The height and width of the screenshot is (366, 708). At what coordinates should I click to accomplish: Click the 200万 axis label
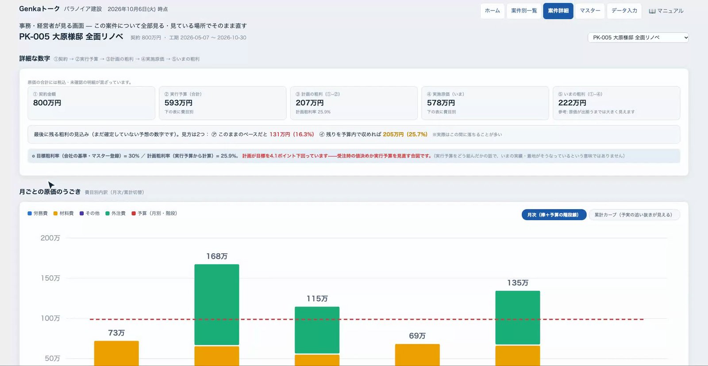pos(50,238)
